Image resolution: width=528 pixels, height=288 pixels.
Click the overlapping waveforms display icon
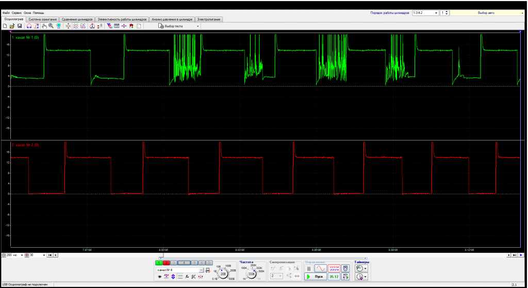point(83,26)
